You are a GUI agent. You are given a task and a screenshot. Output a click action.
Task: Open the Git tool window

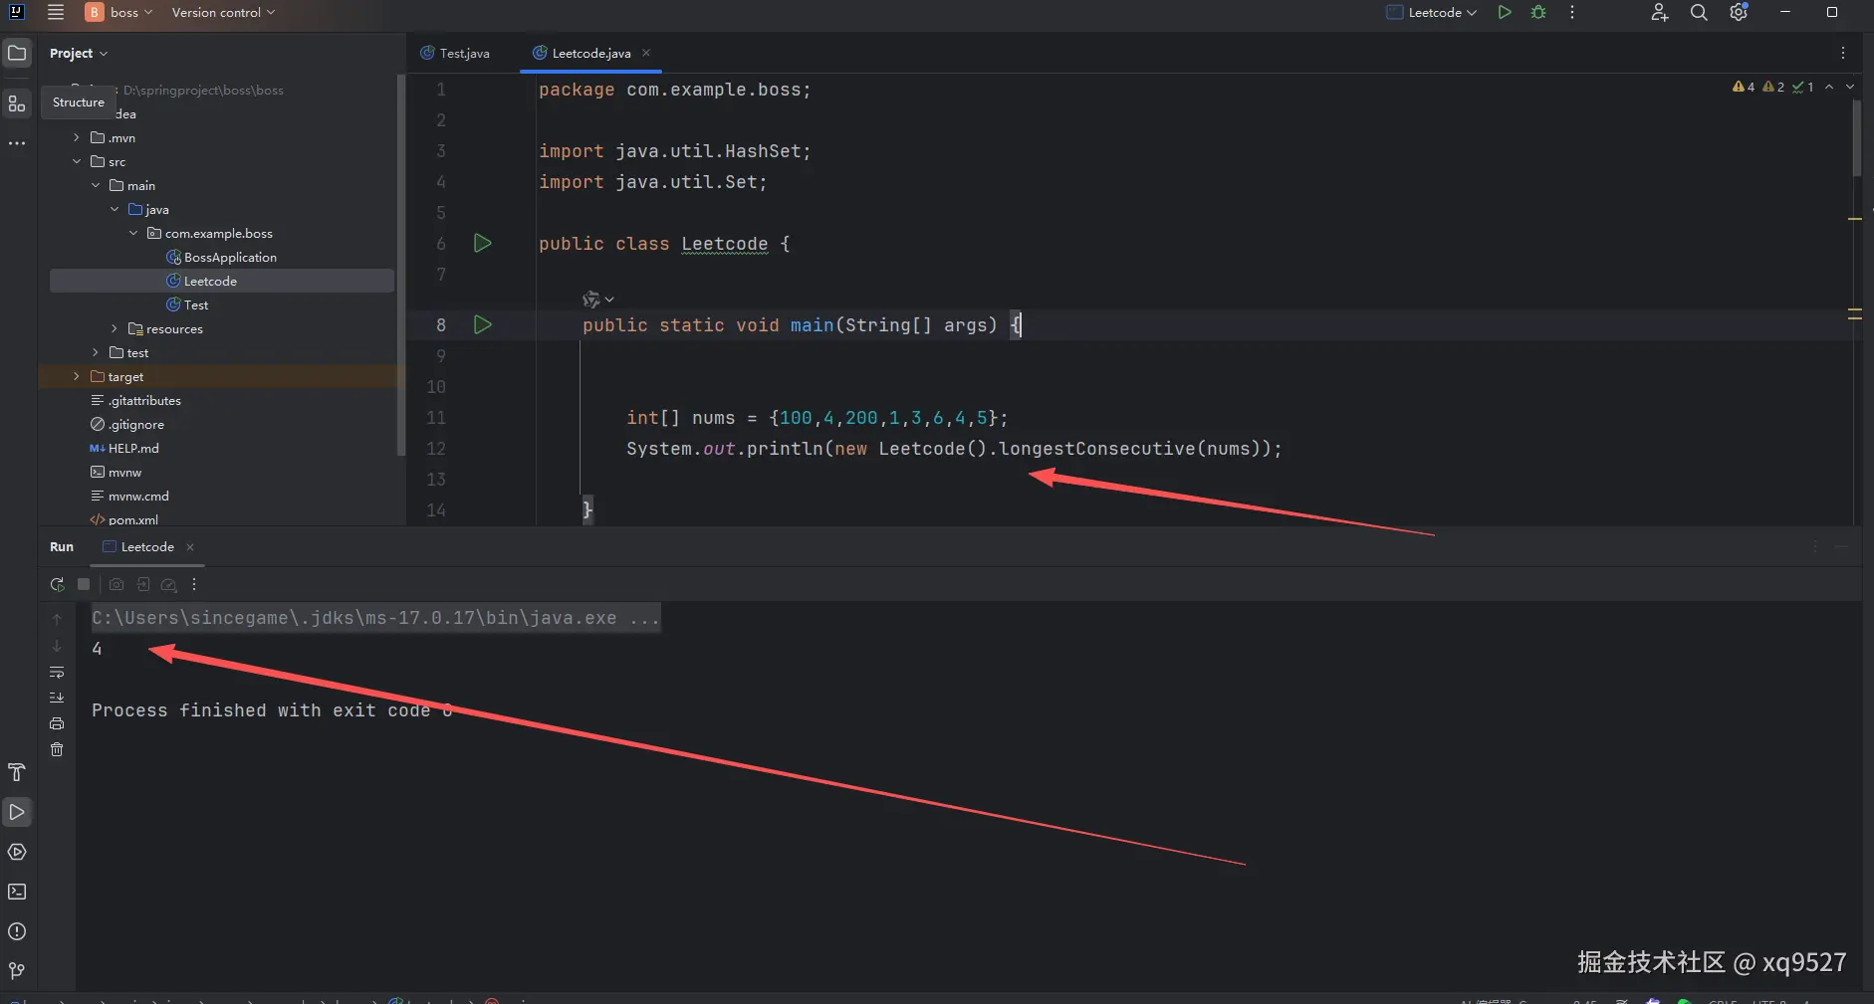tap(17, 970)
